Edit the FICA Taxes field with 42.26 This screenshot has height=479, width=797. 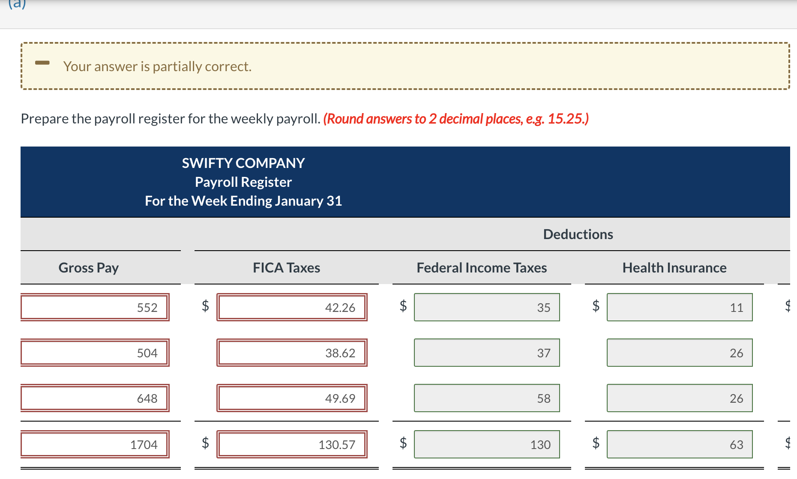click(292, 307)
